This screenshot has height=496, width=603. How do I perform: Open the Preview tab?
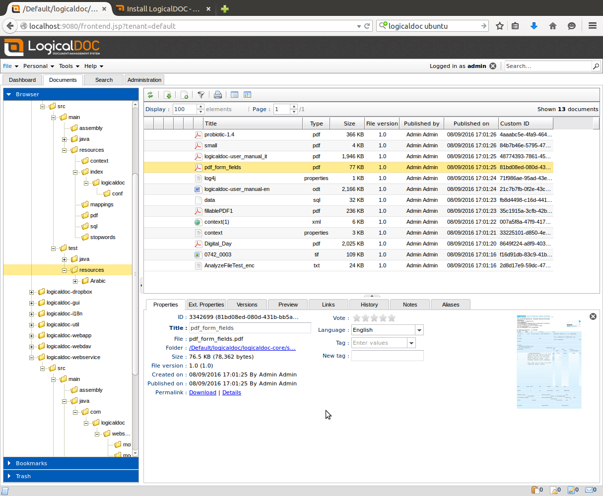[288, 305]
